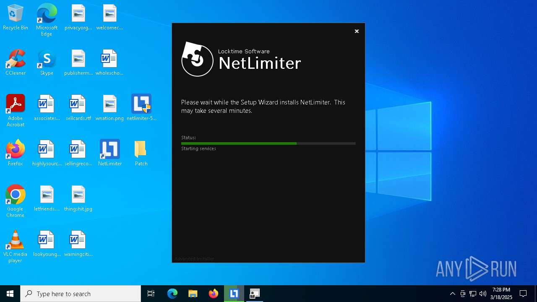This screenshot has width=537, height=302.
Task: Open Google Chrome desktop shortcut
Action: pos(16,201)
